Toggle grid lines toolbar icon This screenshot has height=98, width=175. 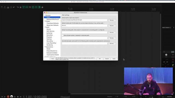pos(36,7)
